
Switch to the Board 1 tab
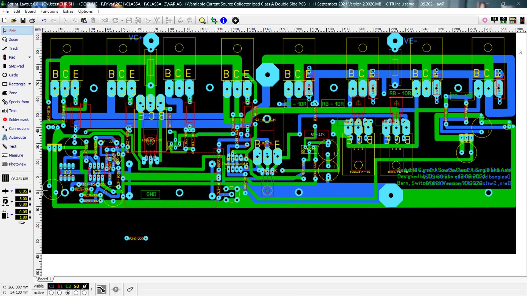click(x=44, y=279)
